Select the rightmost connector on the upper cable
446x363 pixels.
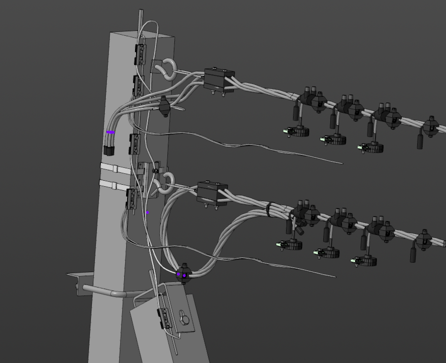[x=431, y=127]
